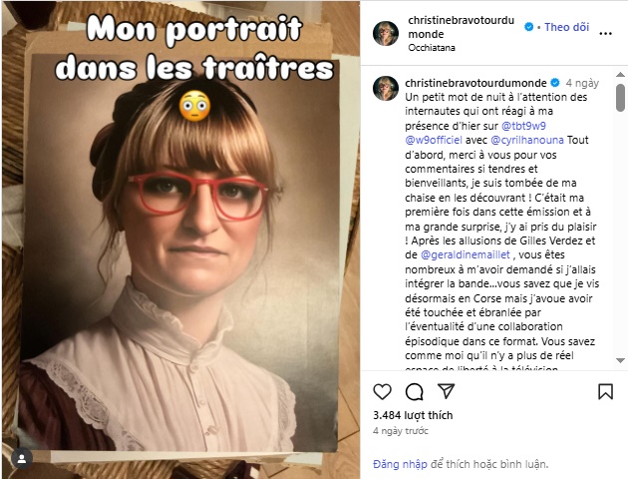Open comments via speech bubble icon
This screenshot has height=479, width=628.
click(x=414, y=391)
